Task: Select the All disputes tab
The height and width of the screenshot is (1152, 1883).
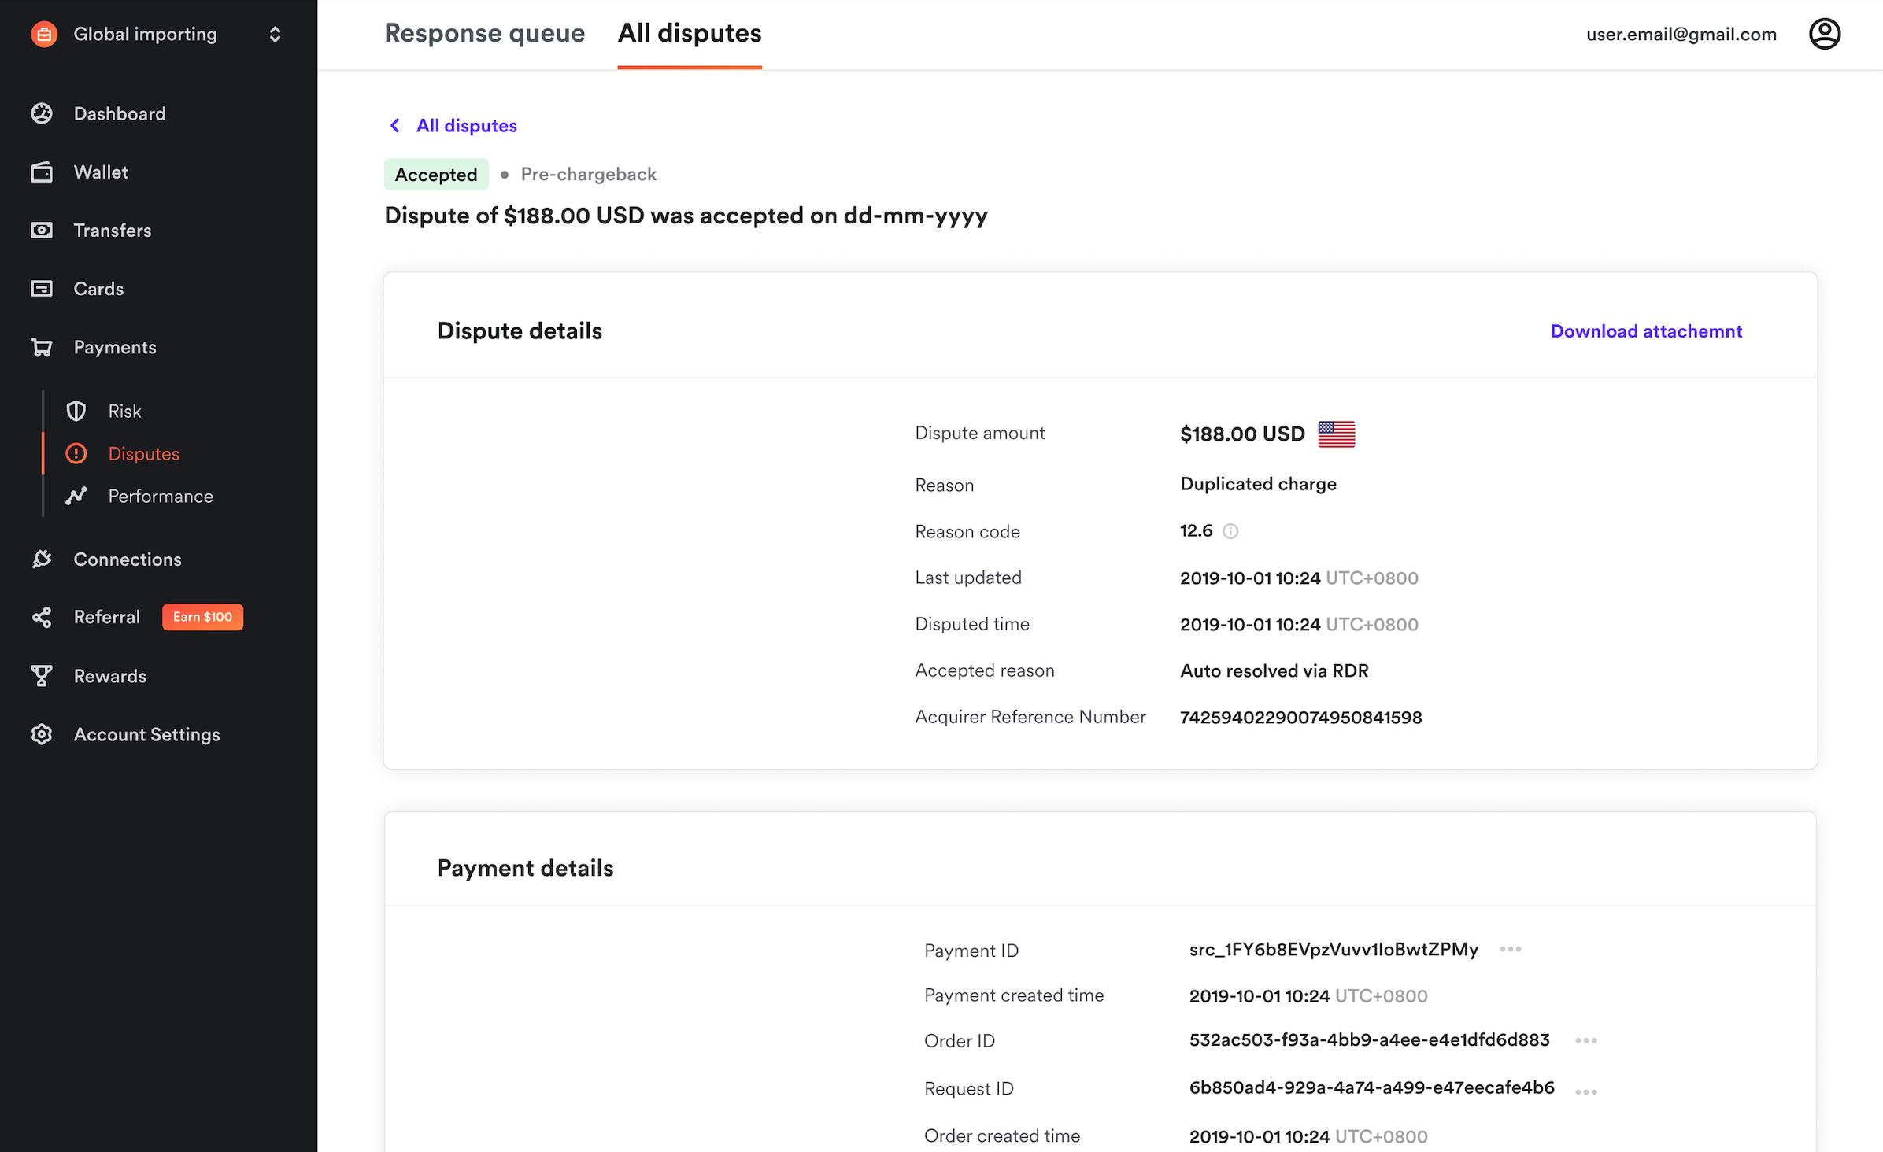Action: coord(689,34)
